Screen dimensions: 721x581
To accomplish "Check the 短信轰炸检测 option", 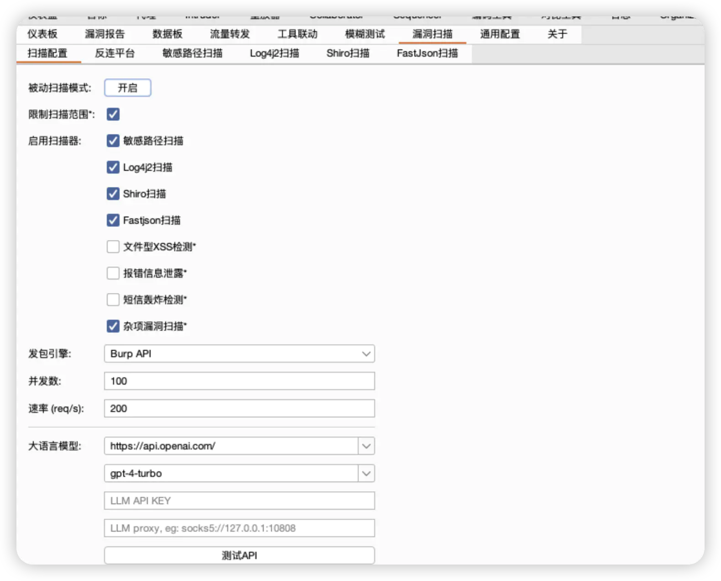I will click(113, 300).
